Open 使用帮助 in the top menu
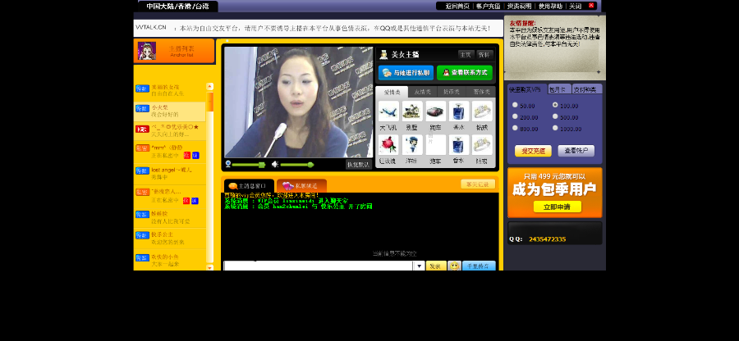Viewport: 739px width, 341px height. coord(550,6)
